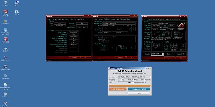Start the Quick Benchmark in HWBOT Prime
Image resolution: width=215 pixels, height=107 pixels.
(x=117, y=89)
